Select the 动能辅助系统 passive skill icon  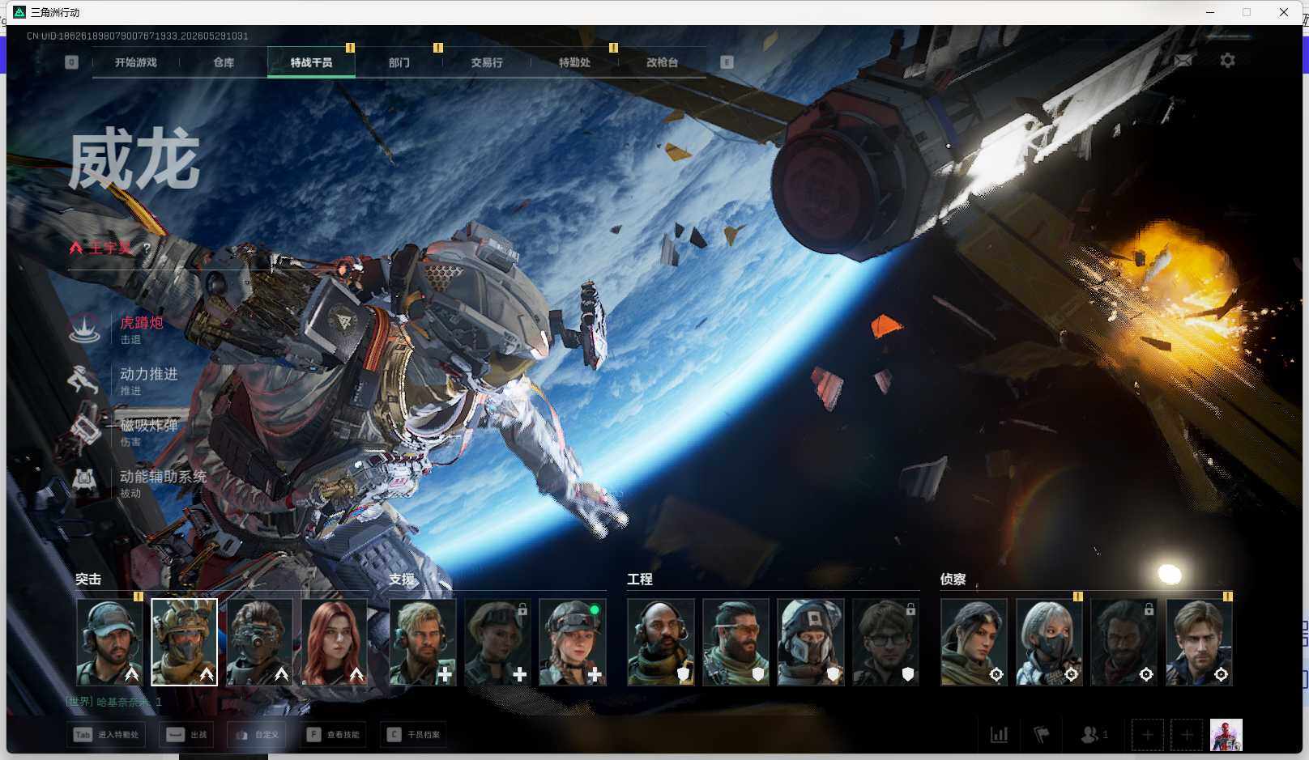click(84, 482)
